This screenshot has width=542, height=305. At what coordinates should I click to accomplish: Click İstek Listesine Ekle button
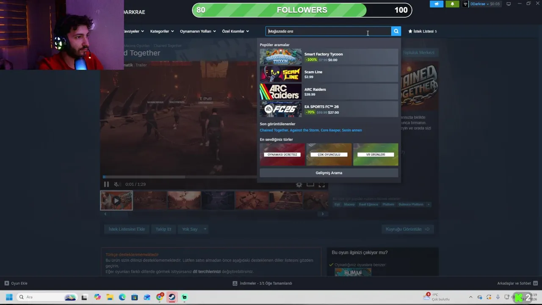click(127, 229)
